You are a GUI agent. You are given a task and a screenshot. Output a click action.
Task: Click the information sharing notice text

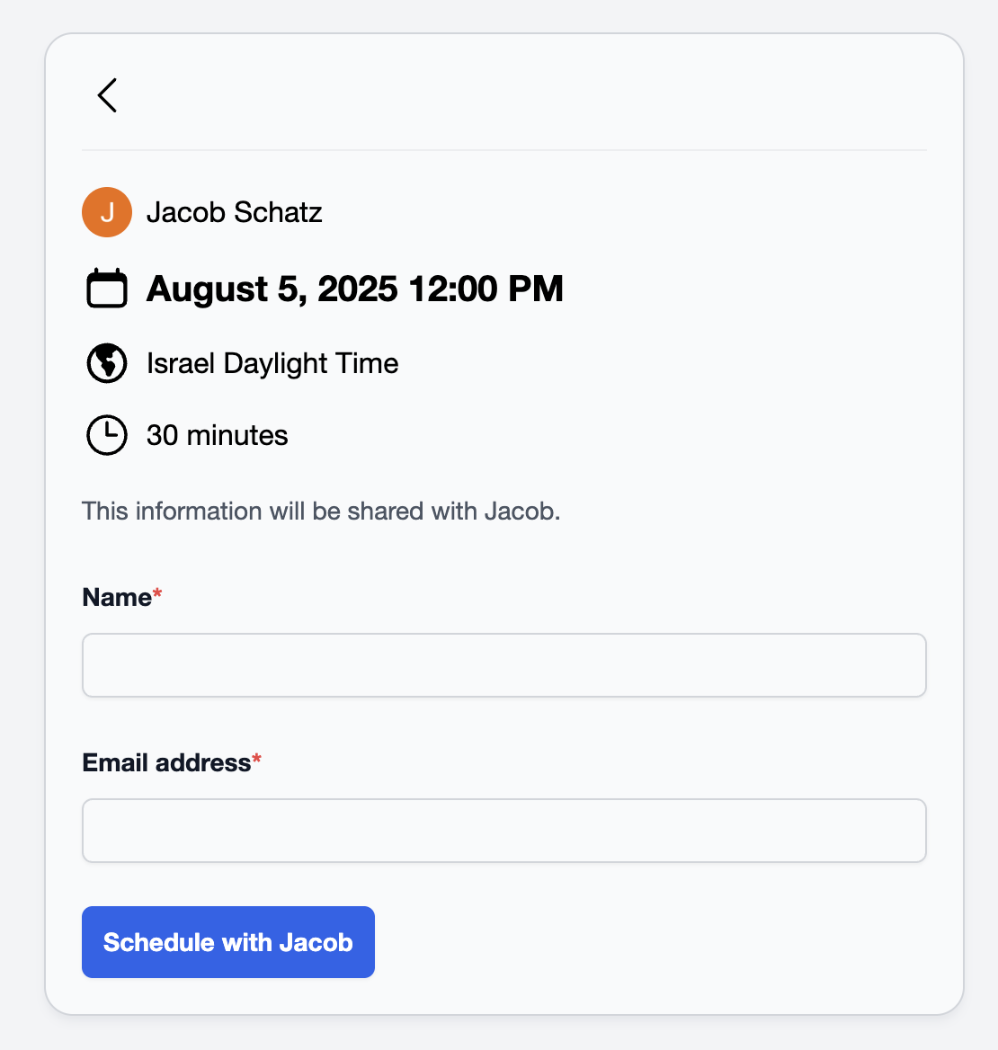point(321,511)
